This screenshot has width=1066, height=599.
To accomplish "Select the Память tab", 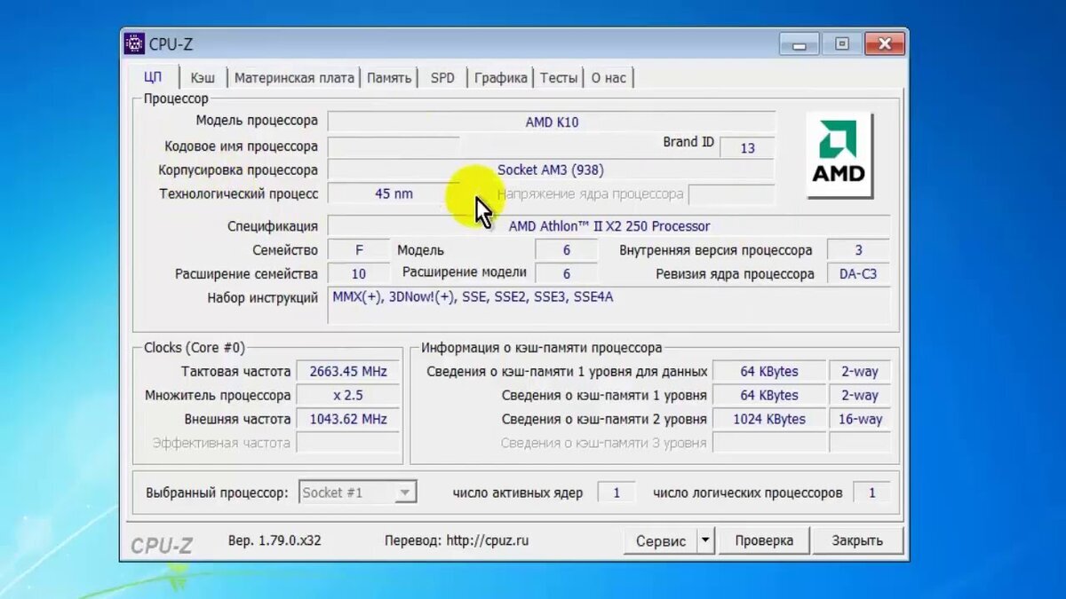I will point(387,77).
